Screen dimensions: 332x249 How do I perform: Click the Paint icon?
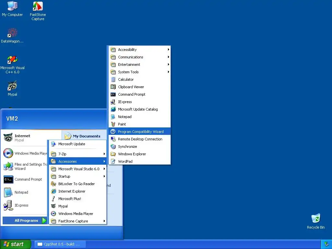(x=113, y=124)
